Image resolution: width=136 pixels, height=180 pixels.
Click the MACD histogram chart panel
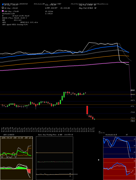click(x=16, y=169)
